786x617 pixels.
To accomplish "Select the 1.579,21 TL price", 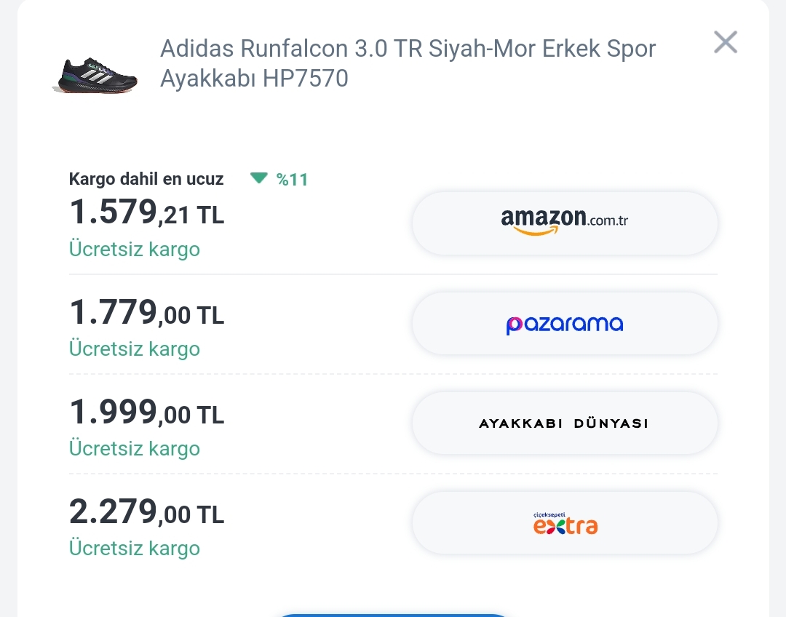I will point(146,213).
